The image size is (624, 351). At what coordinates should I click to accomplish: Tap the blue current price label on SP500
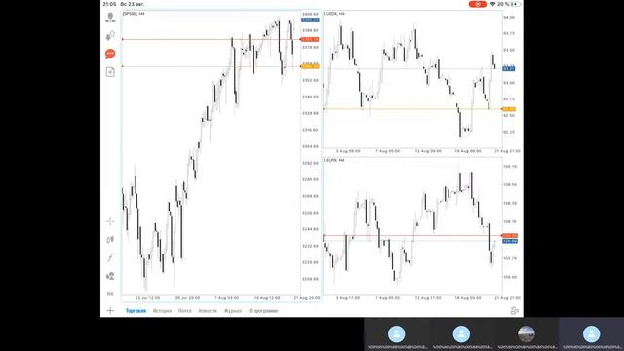tap(310, 19)
